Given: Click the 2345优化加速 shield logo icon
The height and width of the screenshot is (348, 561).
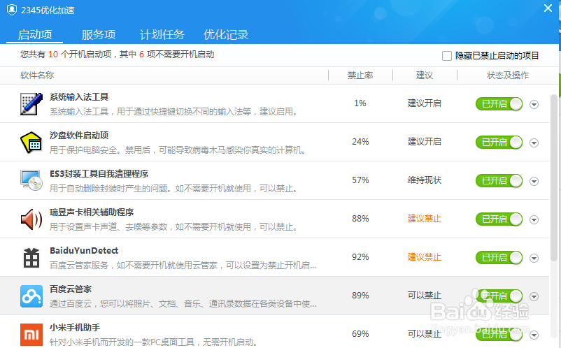Looking at the screenshot, I should click(x=12, y=10).
